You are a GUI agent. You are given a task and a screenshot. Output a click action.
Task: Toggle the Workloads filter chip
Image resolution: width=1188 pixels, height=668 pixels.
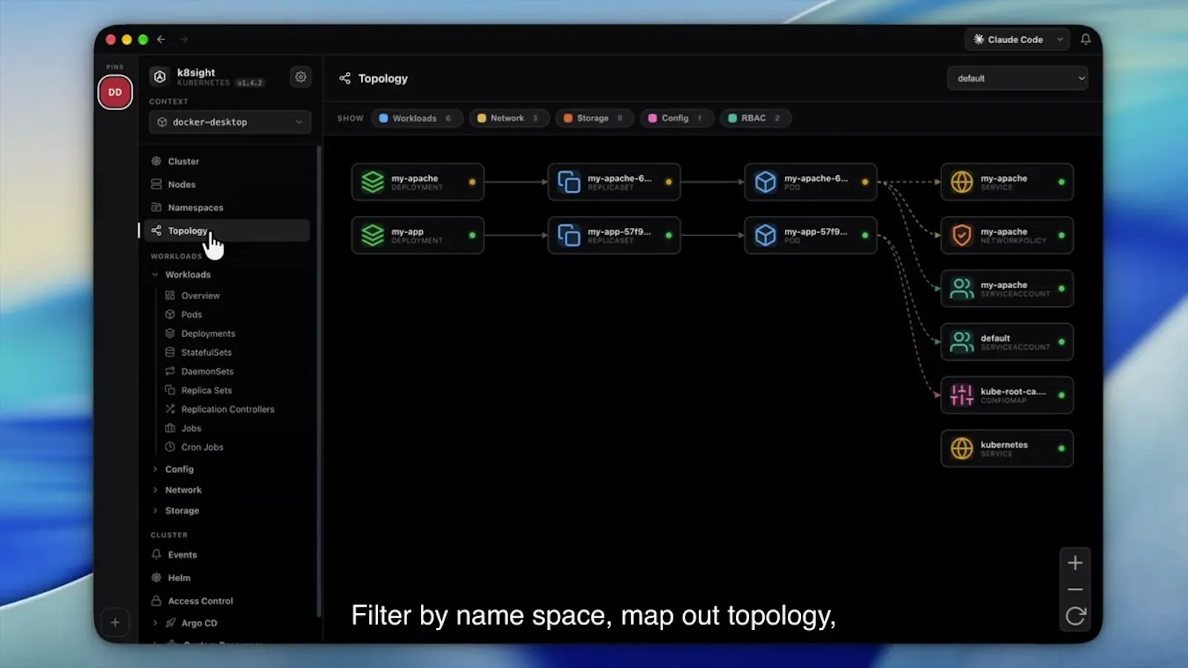(x=417, y=118)
